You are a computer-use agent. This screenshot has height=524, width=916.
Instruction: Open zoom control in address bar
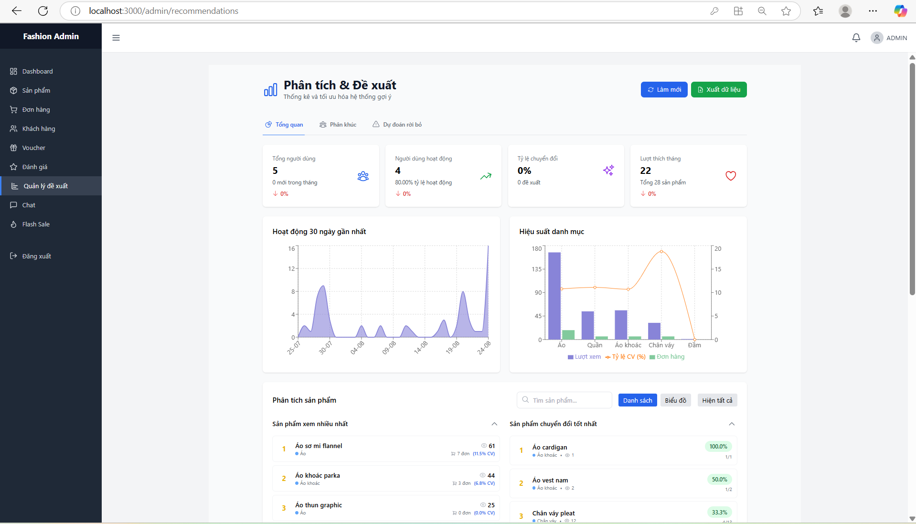click(762, 11)
